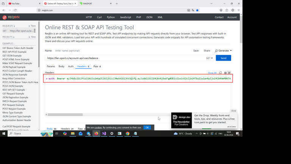The width and height of the screenshot is (291, 164).
Task: Add a new project with + New
Action: coord(32,37)
